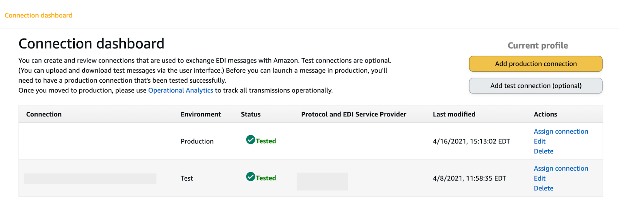
Task: Click the Current profile heading
Action: click(538, 46)
